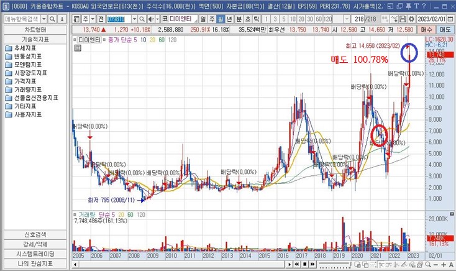Expand the 시장강도지표 folder
456x271 pixels.
point(26,73)
